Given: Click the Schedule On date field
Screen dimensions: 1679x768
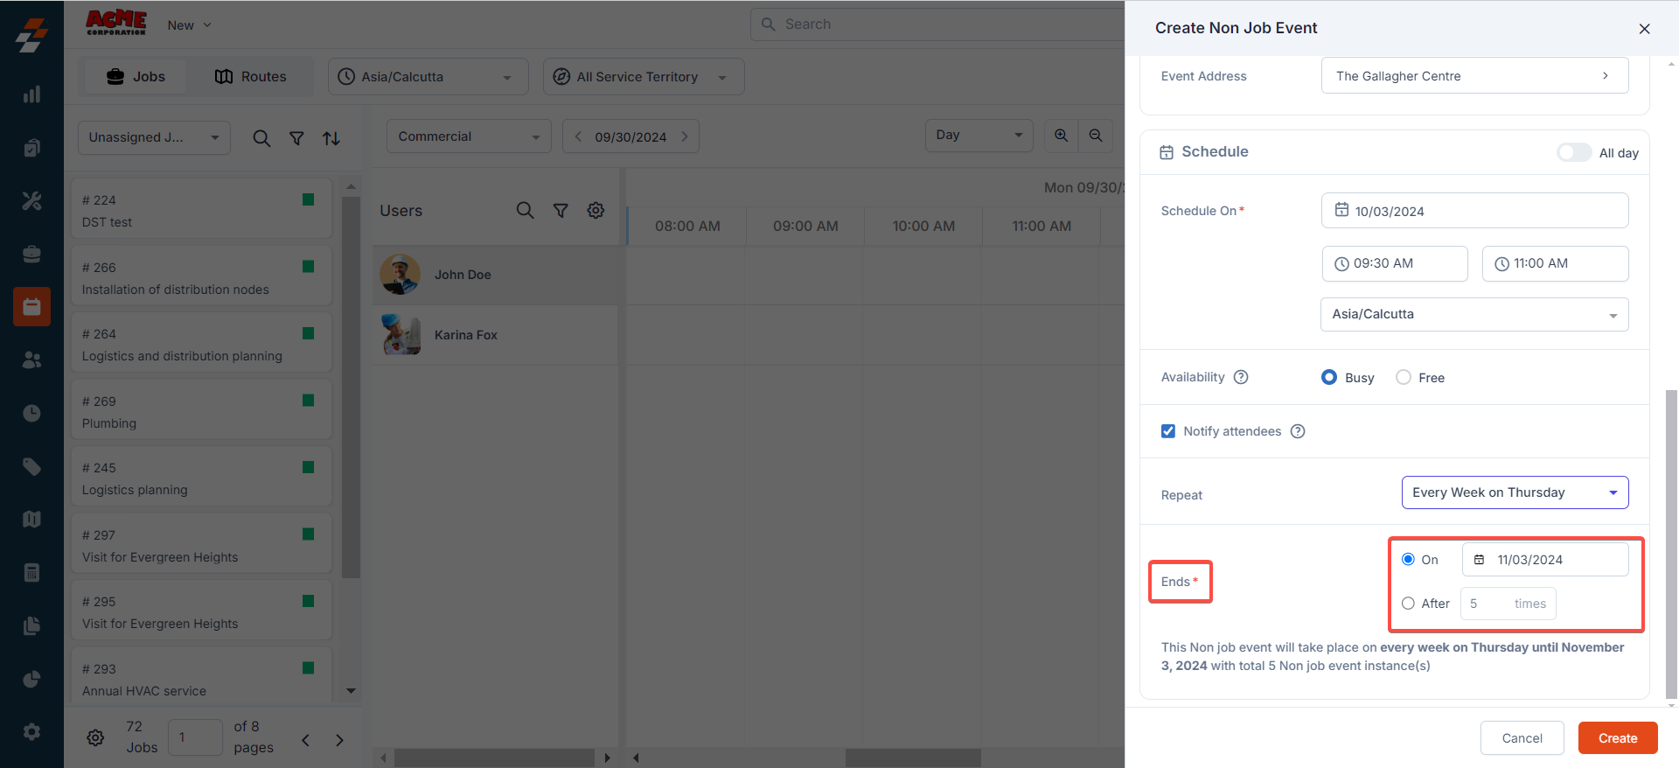Looking at the screenshot, I should click(1473, 211).
